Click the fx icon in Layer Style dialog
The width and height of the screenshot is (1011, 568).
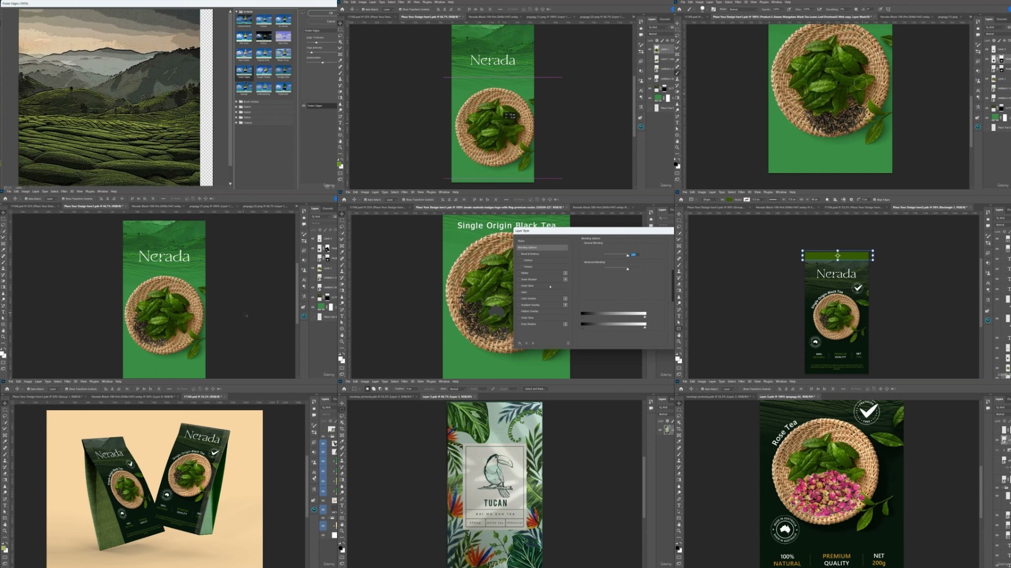tap(520, 343)
